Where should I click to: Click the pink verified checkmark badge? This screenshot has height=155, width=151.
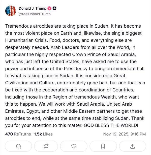point(49,8)
